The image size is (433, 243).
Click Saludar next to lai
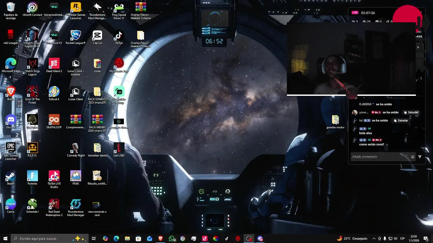(401, 120)
